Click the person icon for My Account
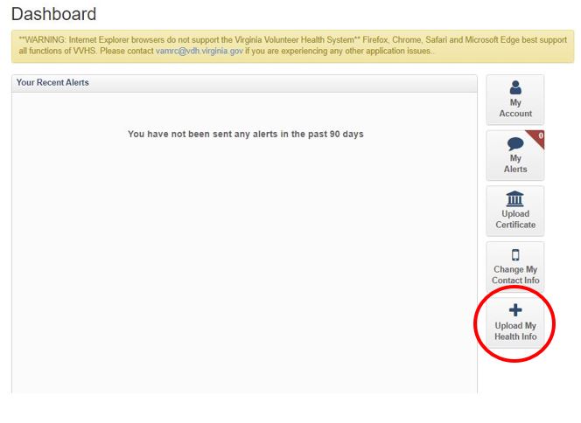Screen dimensions: 581x423 click(515, 87)
